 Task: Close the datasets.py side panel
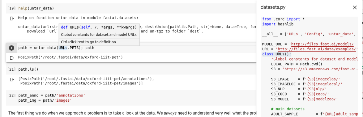(355, 7)
